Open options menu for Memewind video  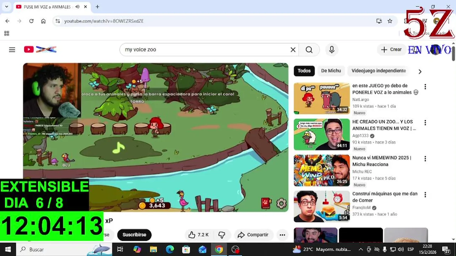[x=425, y=159]
